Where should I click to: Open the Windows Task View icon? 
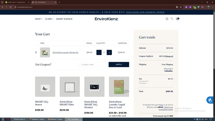(3, 119)
